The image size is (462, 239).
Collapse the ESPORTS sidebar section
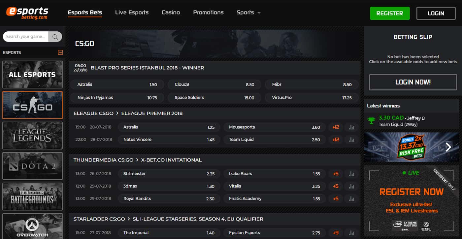(60, 52)
